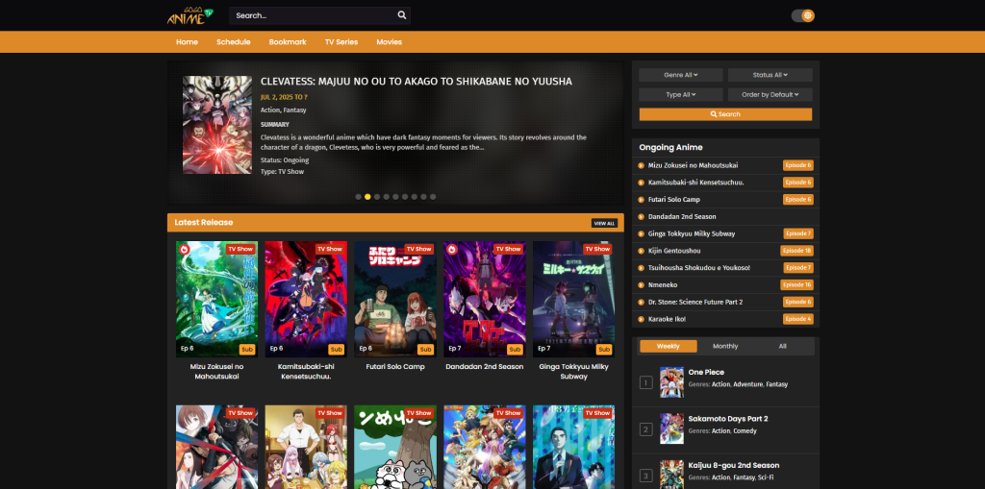Click rank number 2 box beside Sakamoto Days

[645, 430]
